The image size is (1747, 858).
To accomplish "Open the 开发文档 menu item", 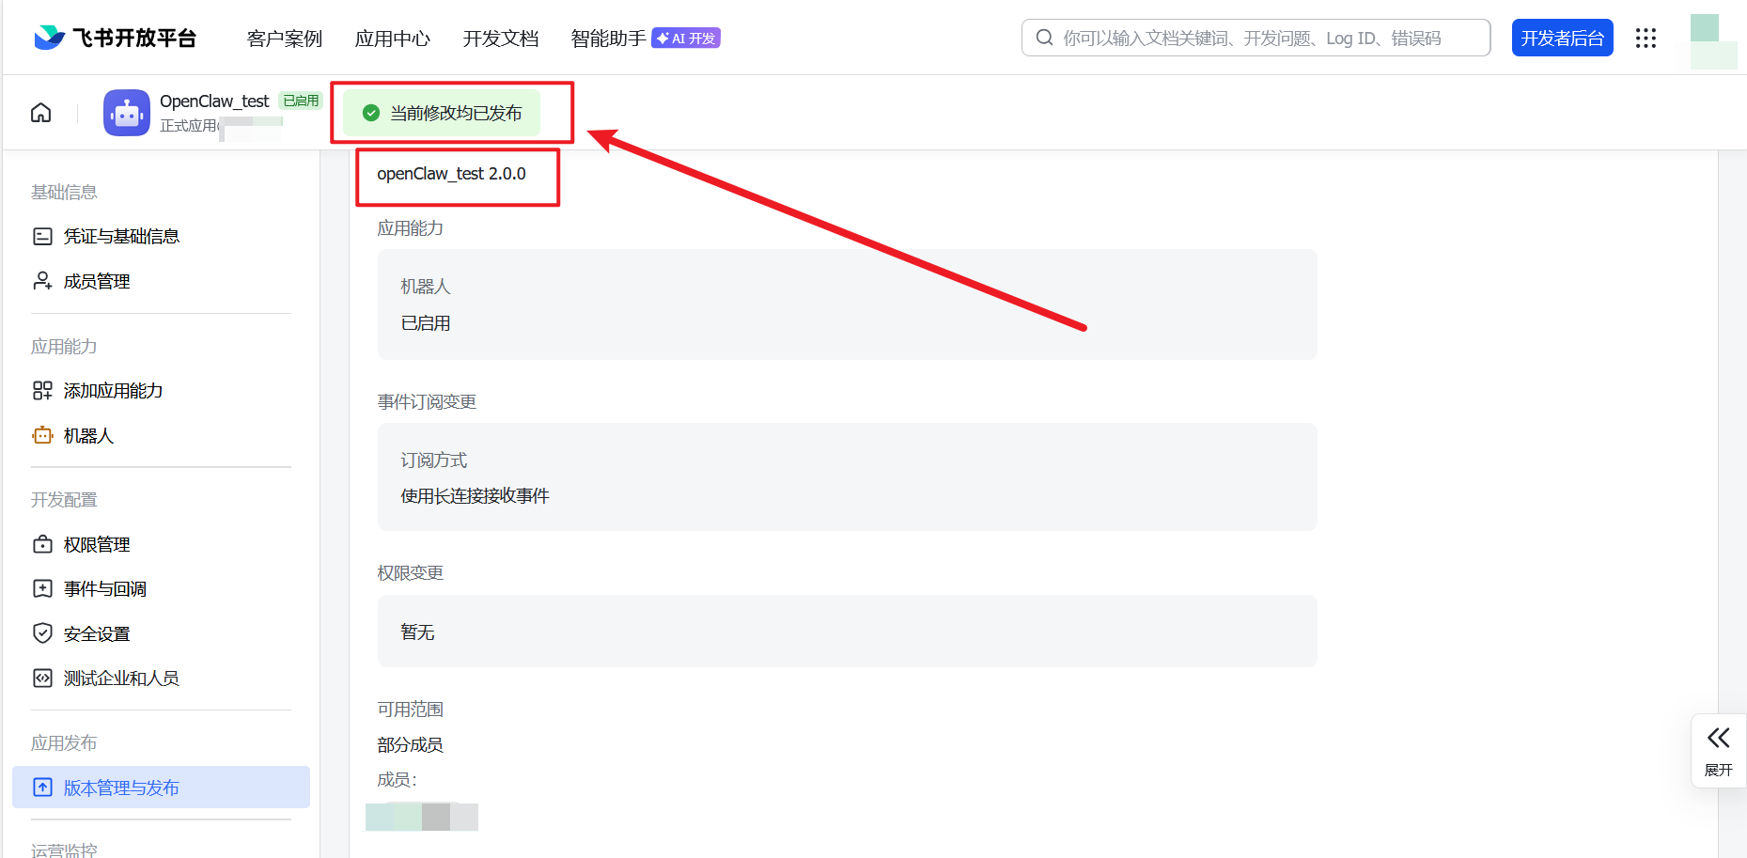I will (500, 39).
